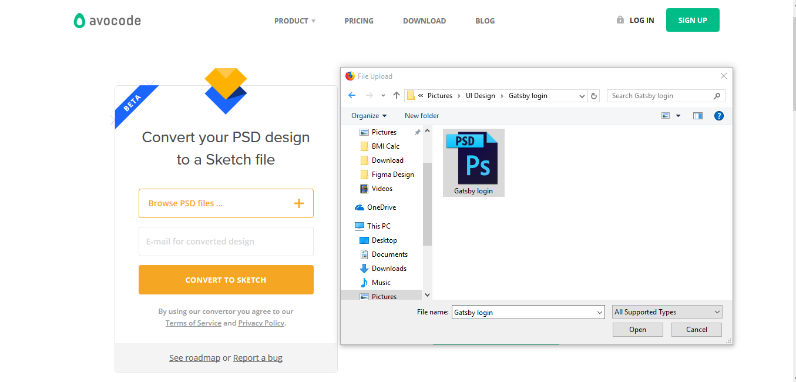The image size is (796, 382).
Task: Click the Cancel button
Action: coord(697,330)
